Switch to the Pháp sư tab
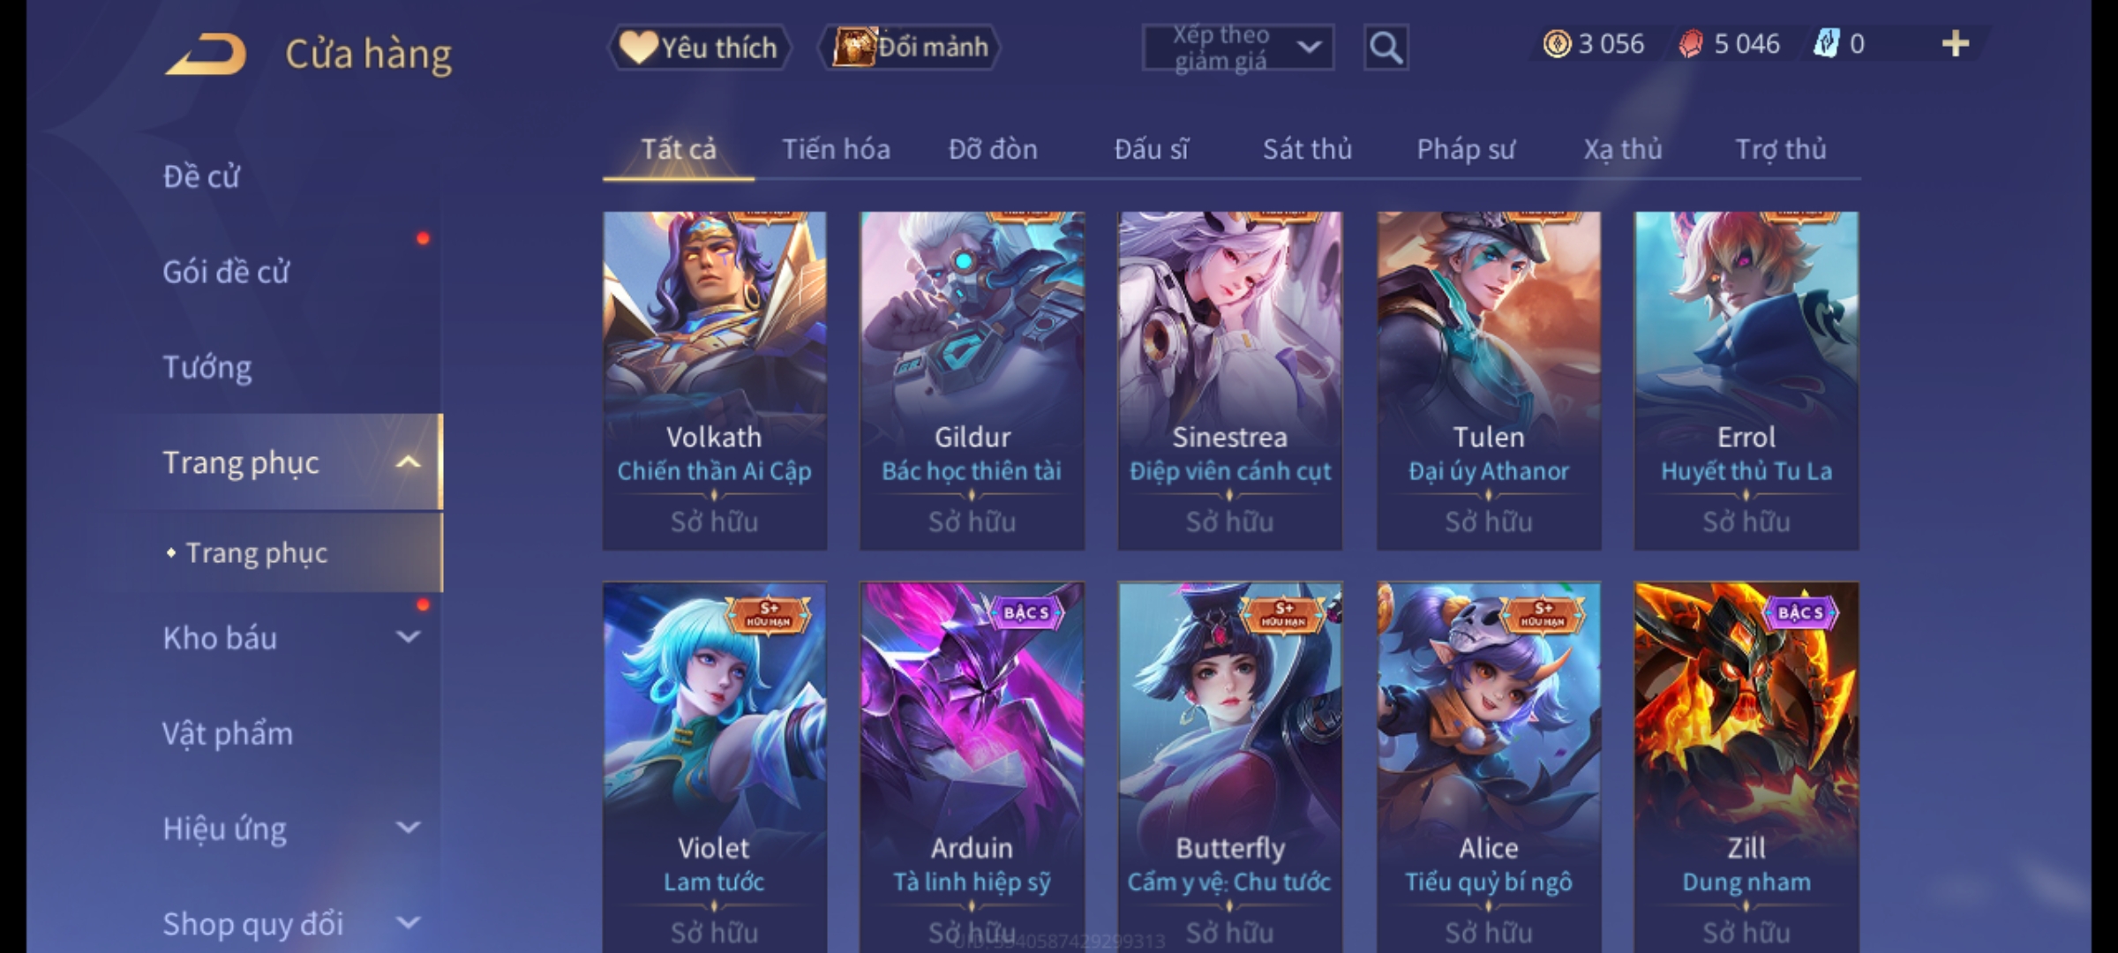Image resolution: width=2118 pixels, height=953 pixels. pyautogui.click(x=1465, y=149)
